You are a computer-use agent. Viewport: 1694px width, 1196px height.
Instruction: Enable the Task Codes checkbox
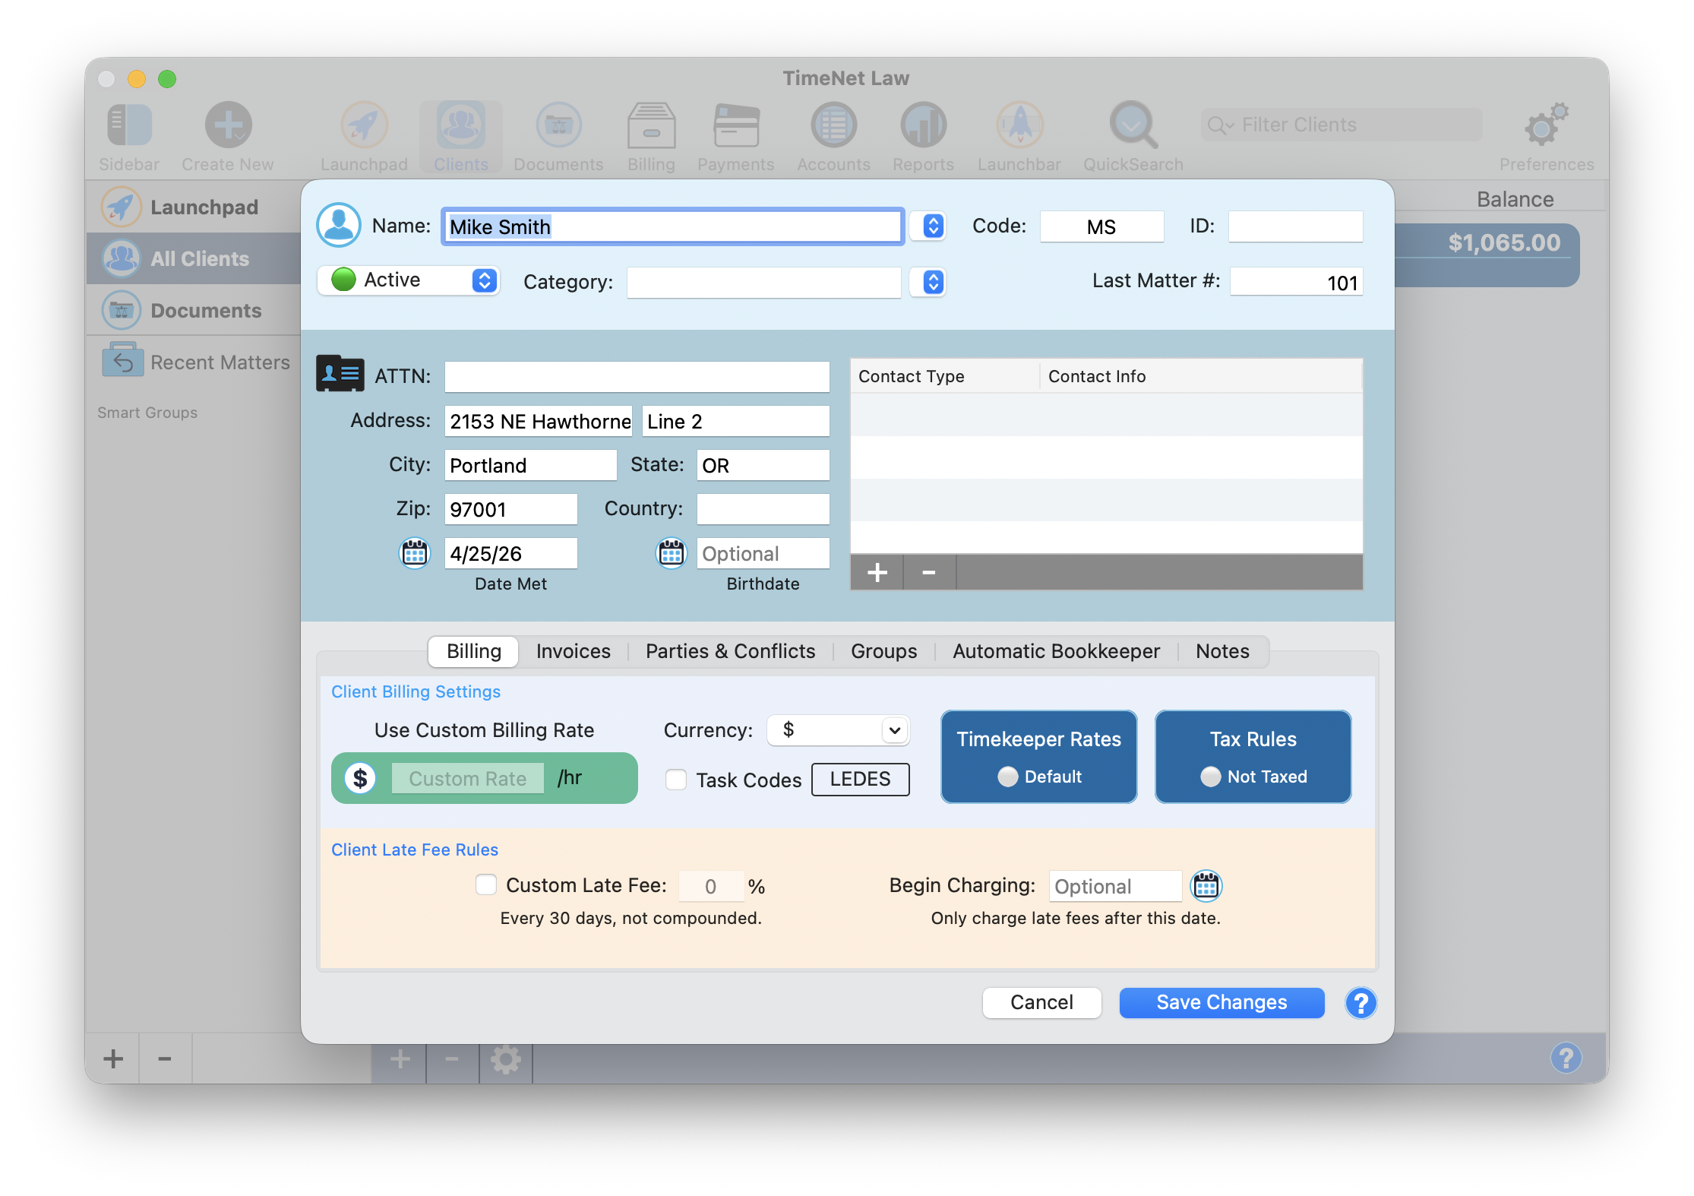(676, 780)
